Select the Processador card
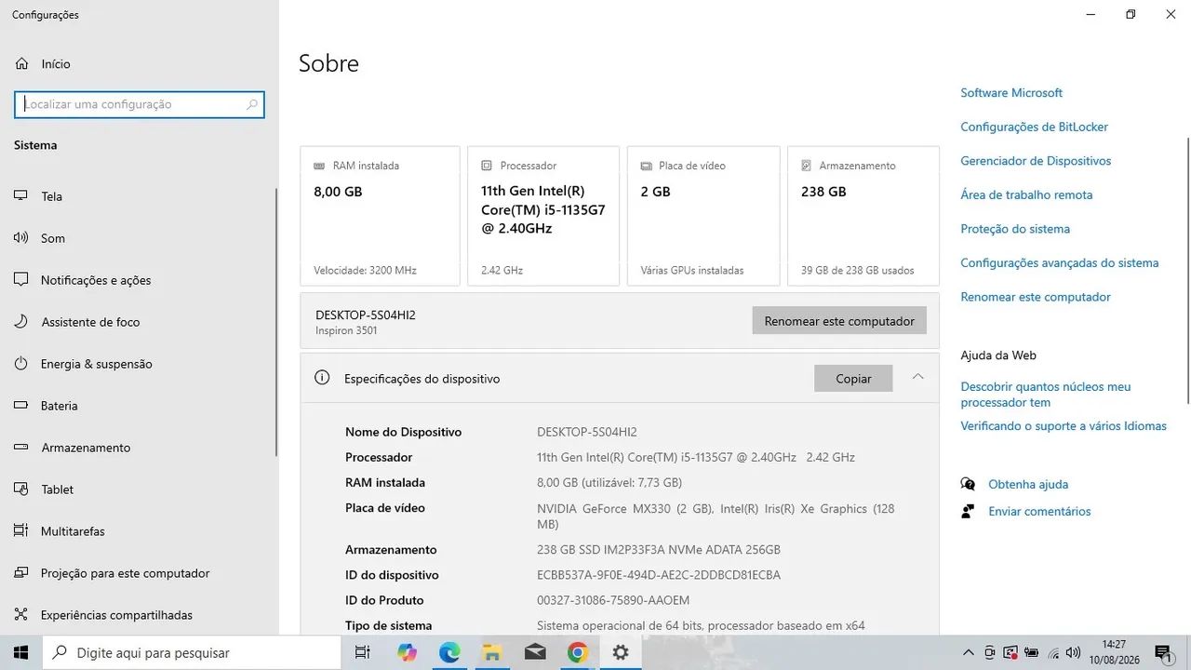Screen dimensions: 1191x670 pyautogui.click(x=543, y=216)
